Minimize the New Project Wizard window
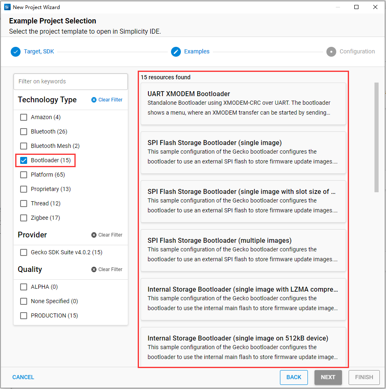This screenshot has width=386, height=389. pos(337,7)
